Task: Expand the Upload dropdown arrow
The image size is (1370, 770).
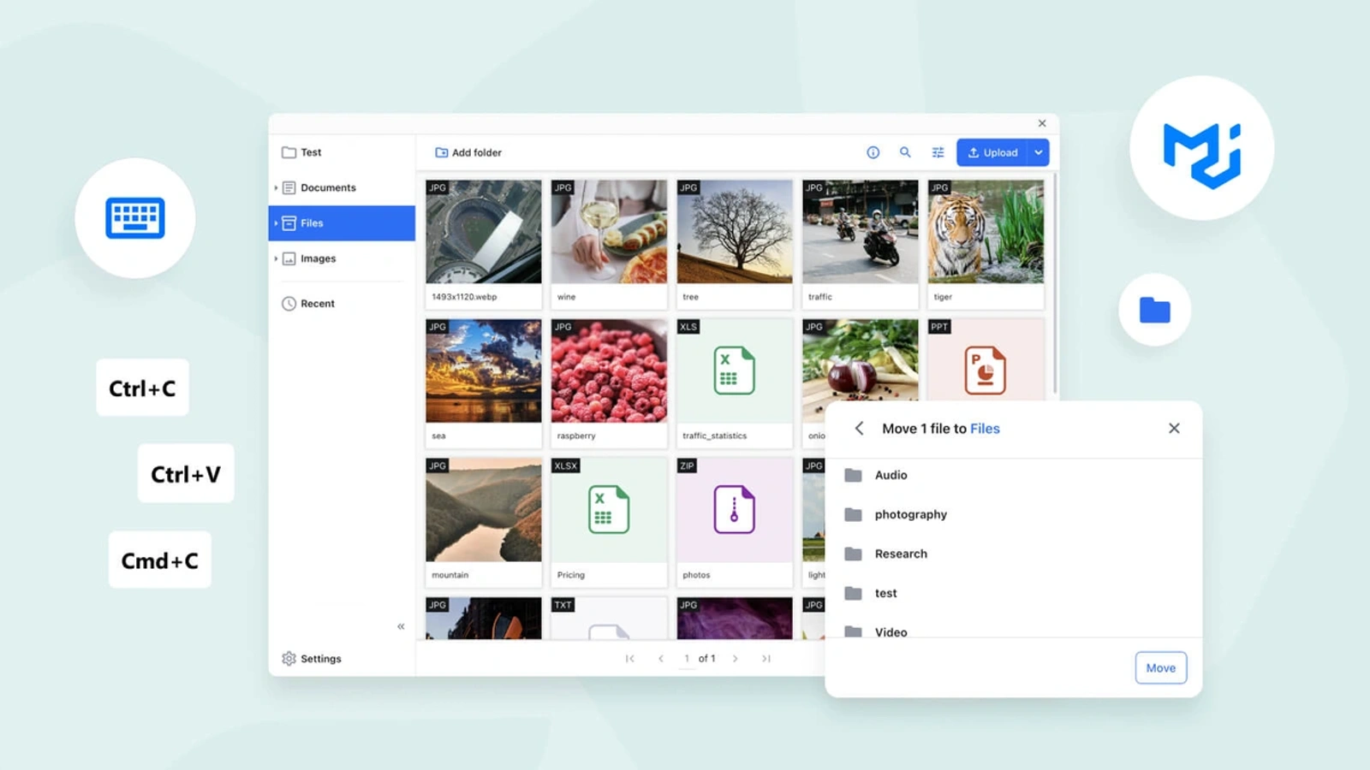Action: tap(1039, 152)
